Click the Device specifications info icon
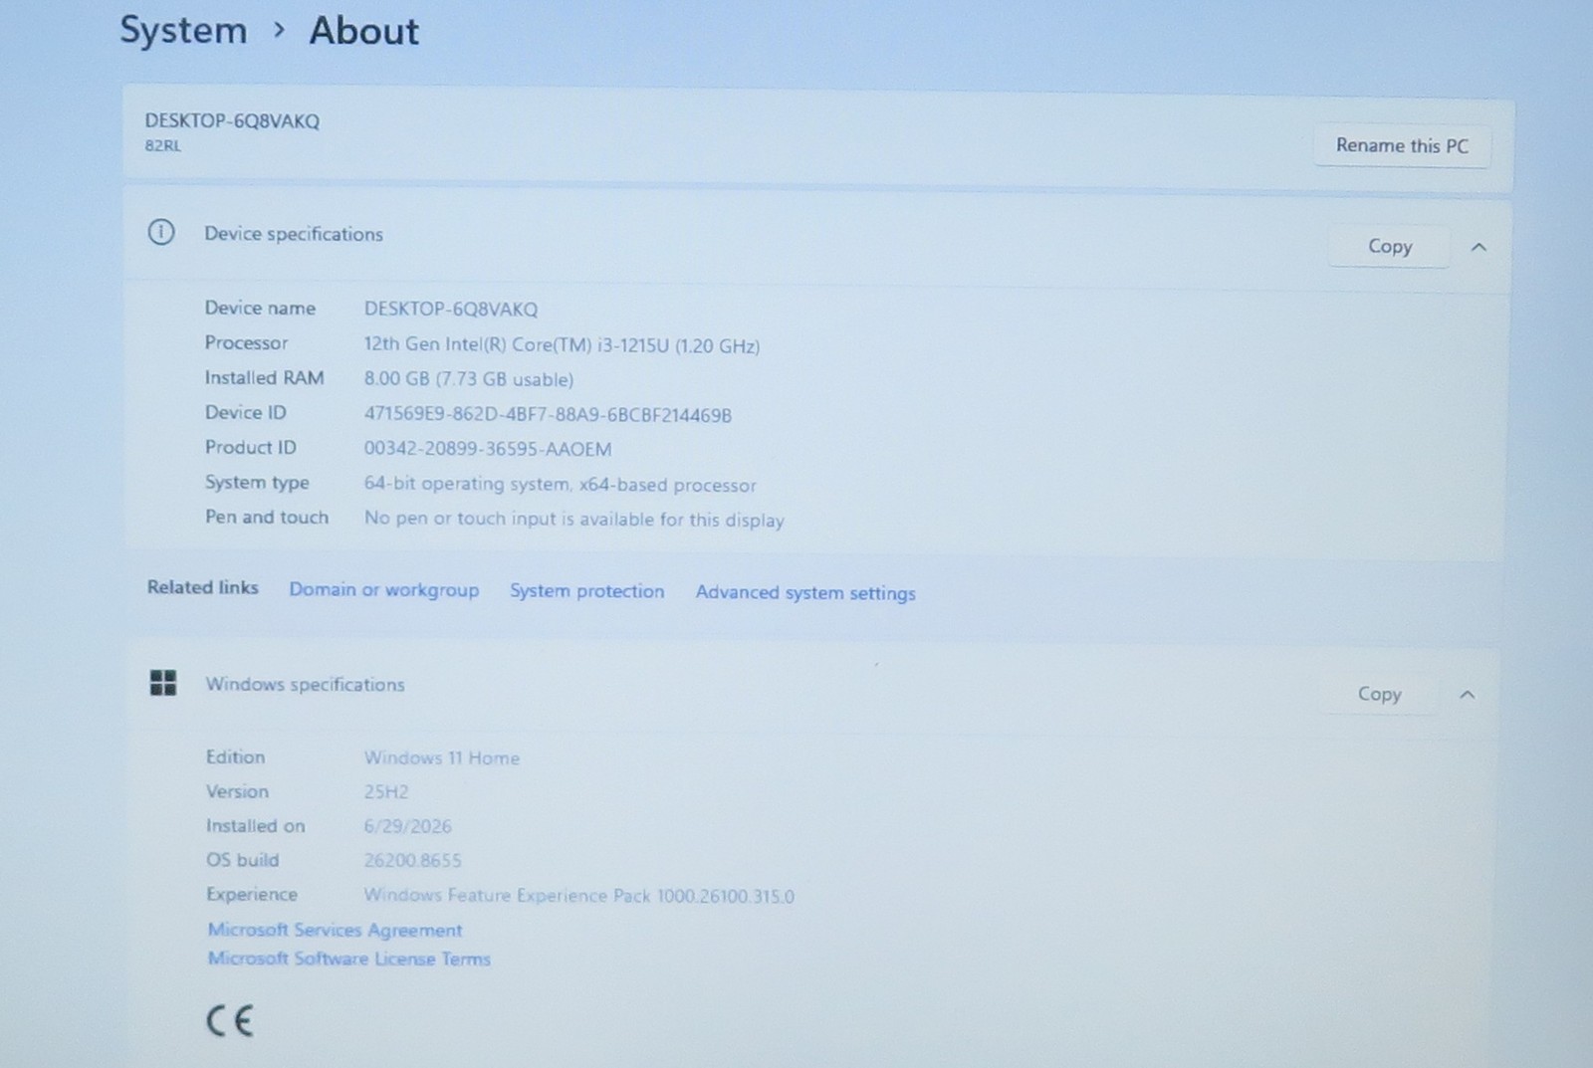Image resolution: width=1593 pixels, height=1068 pixels. 161,233
